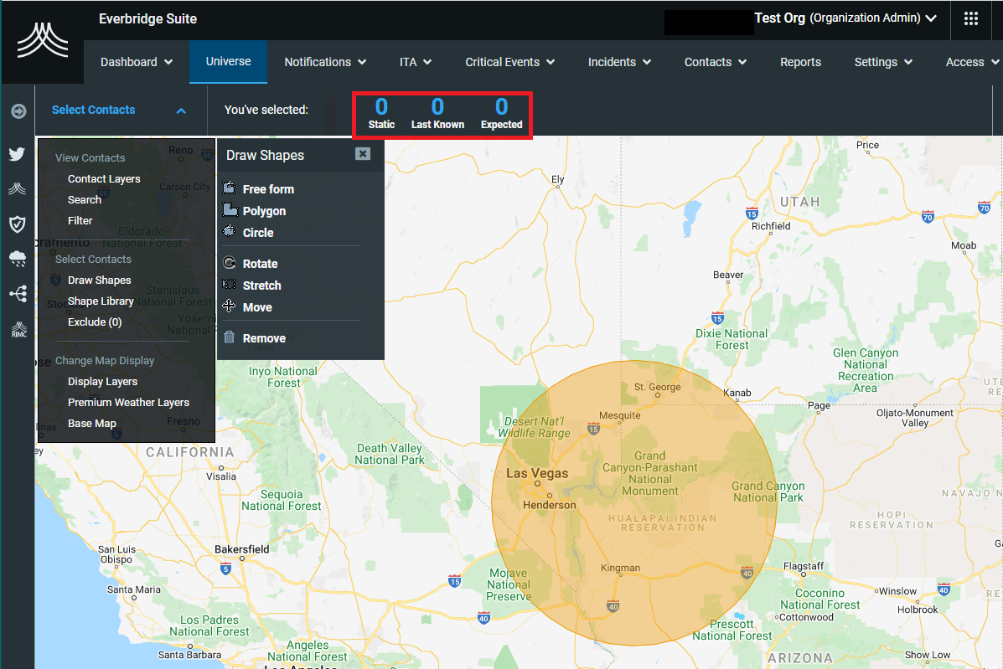Open the apps grid icon
1003x669 pixels.
[x=971, y=19]
